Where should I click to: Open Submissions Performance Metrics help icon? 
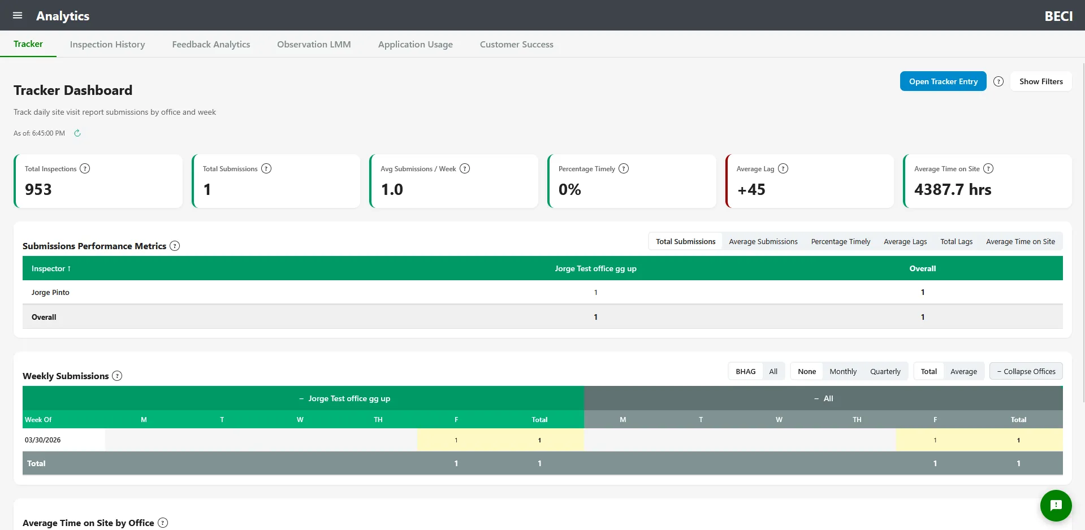pos(175,246)
